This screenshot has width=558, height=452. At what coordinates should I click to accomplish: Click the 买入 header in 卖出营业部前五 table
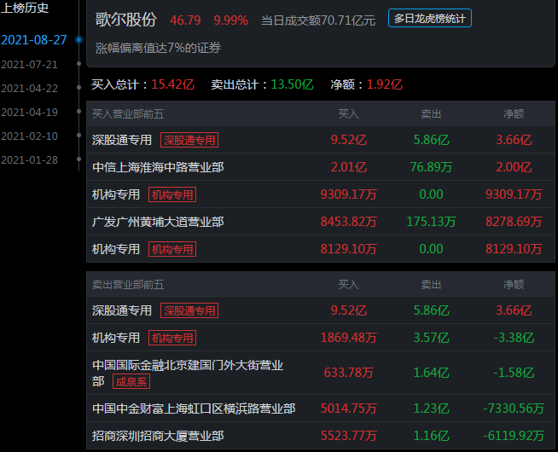(x=348, y=284)
